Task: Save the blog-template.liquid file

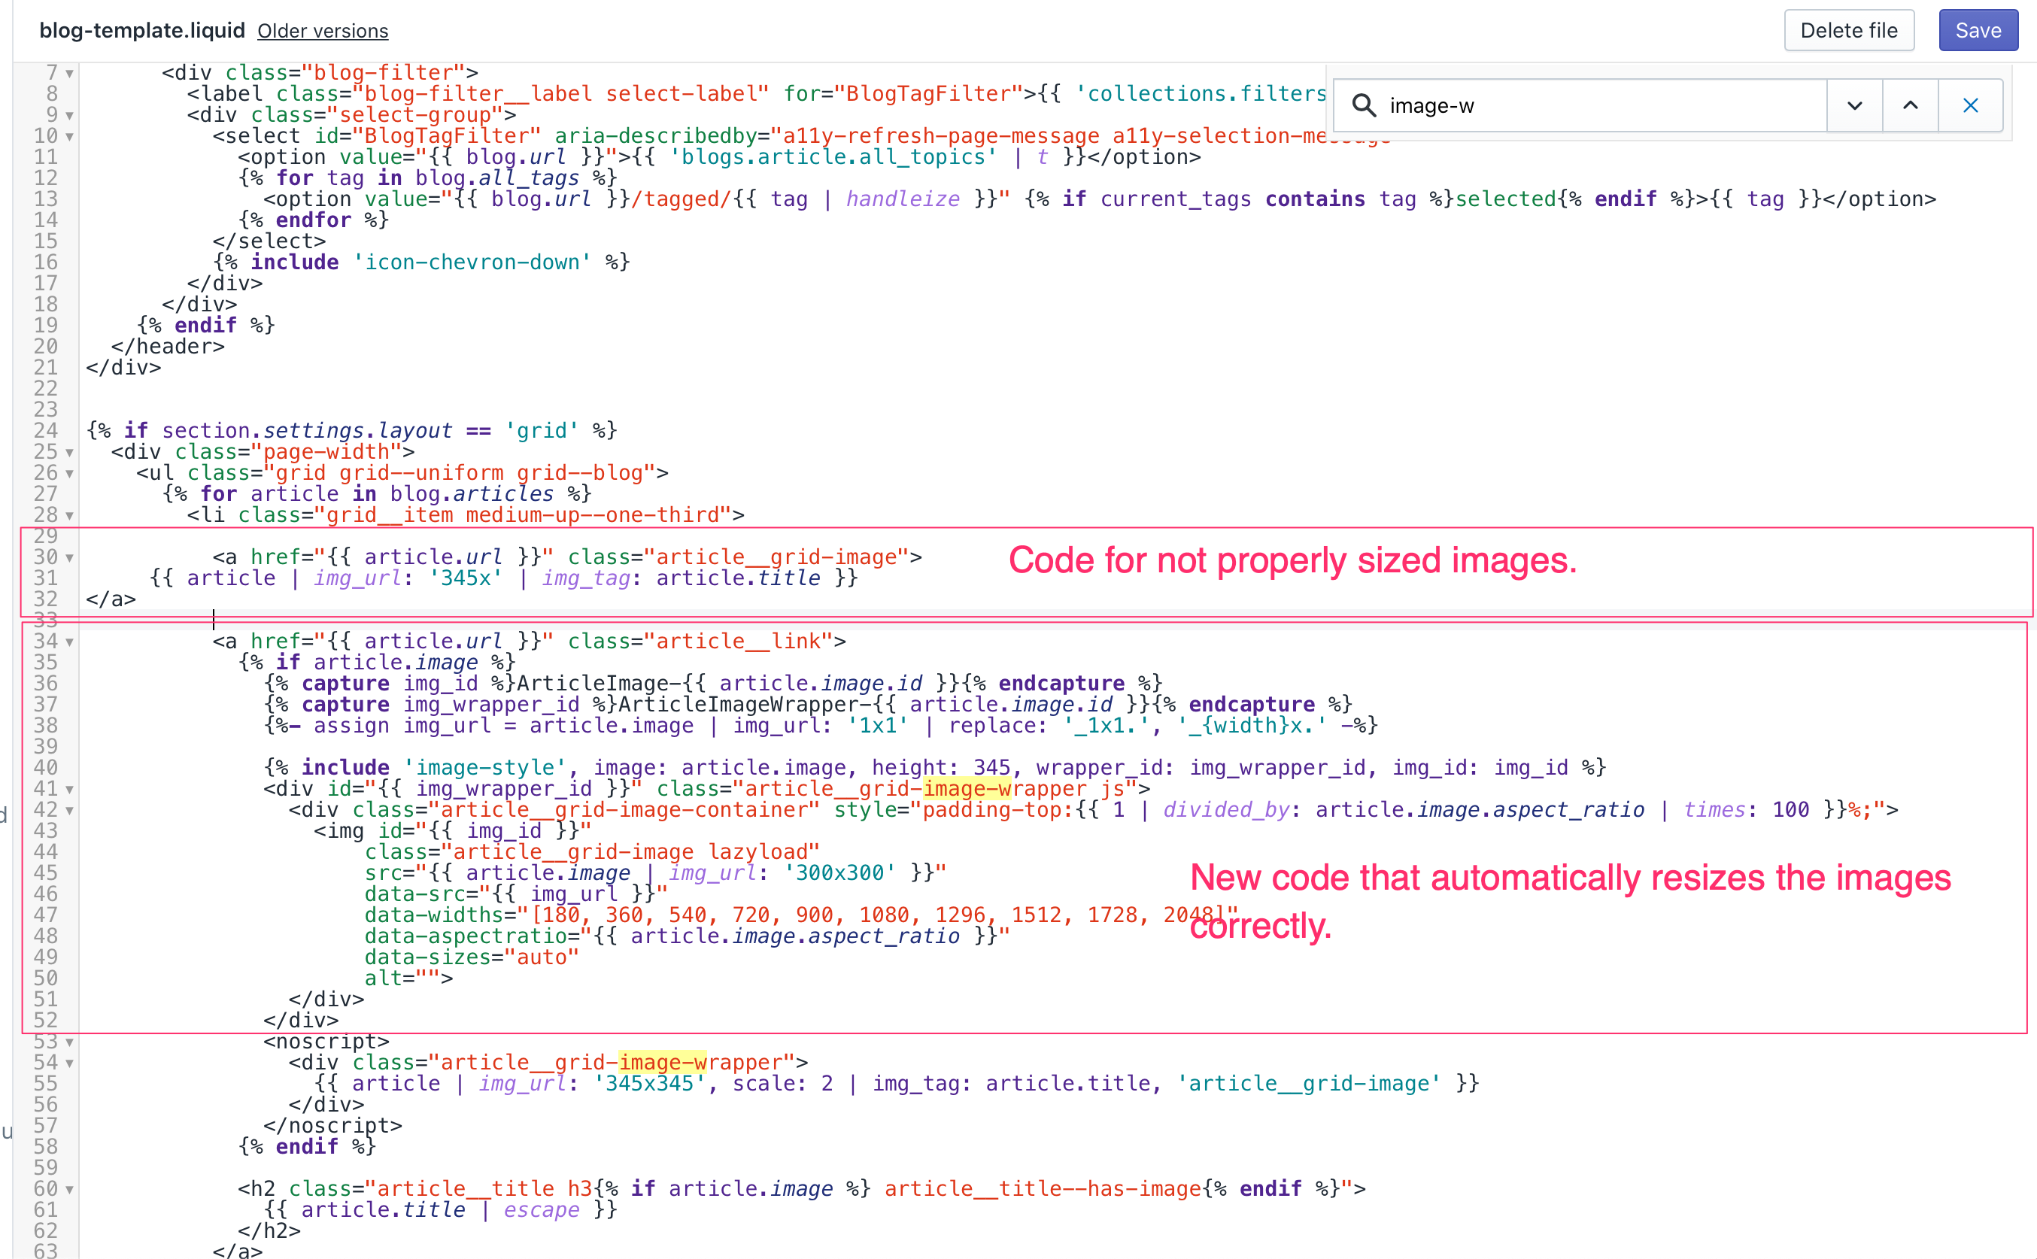Action: point(1978,31)
